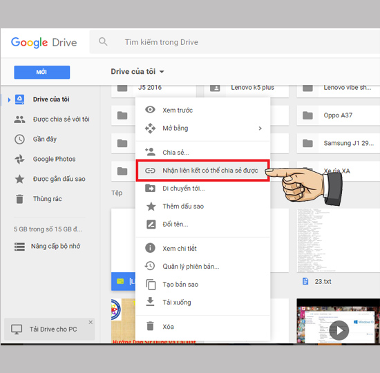Click the add-person share icon
Screen dimensions: 380x373
click(150, 152)
